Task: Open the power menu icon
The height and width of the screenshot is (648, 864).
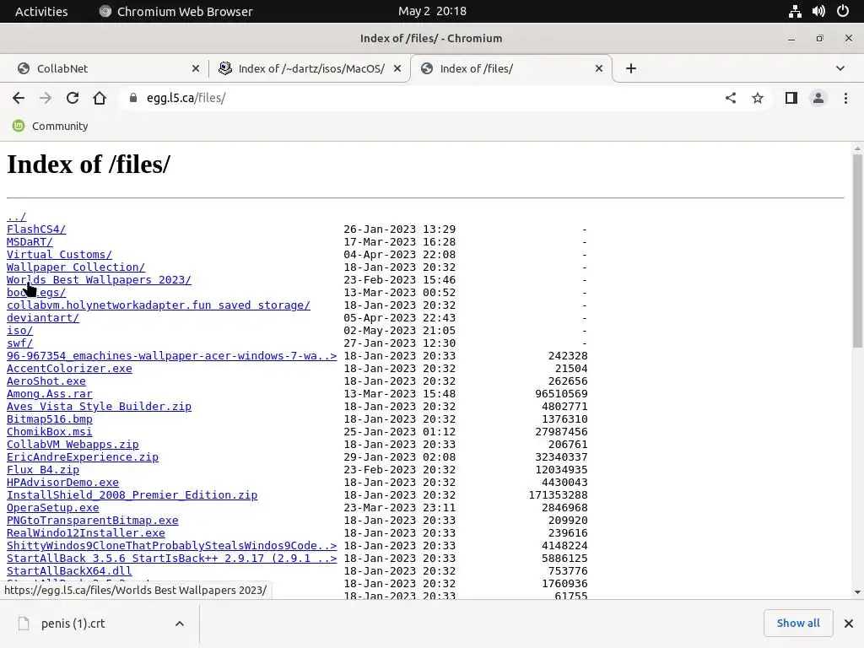Action: coord(843,11)
